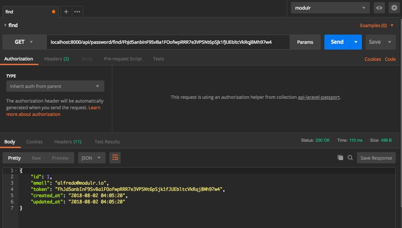Copy response body with the copy icon

[340, 158]
